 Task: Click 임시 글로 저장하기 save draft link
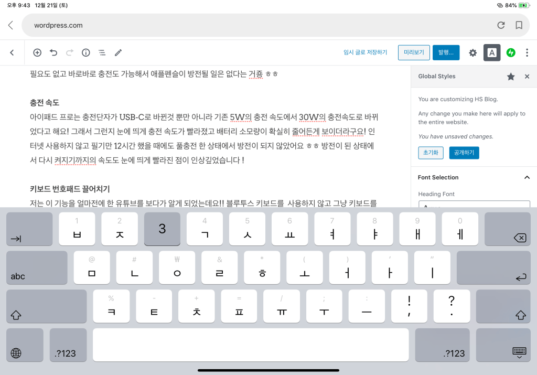pyautogui.click(x=365, y=52)
